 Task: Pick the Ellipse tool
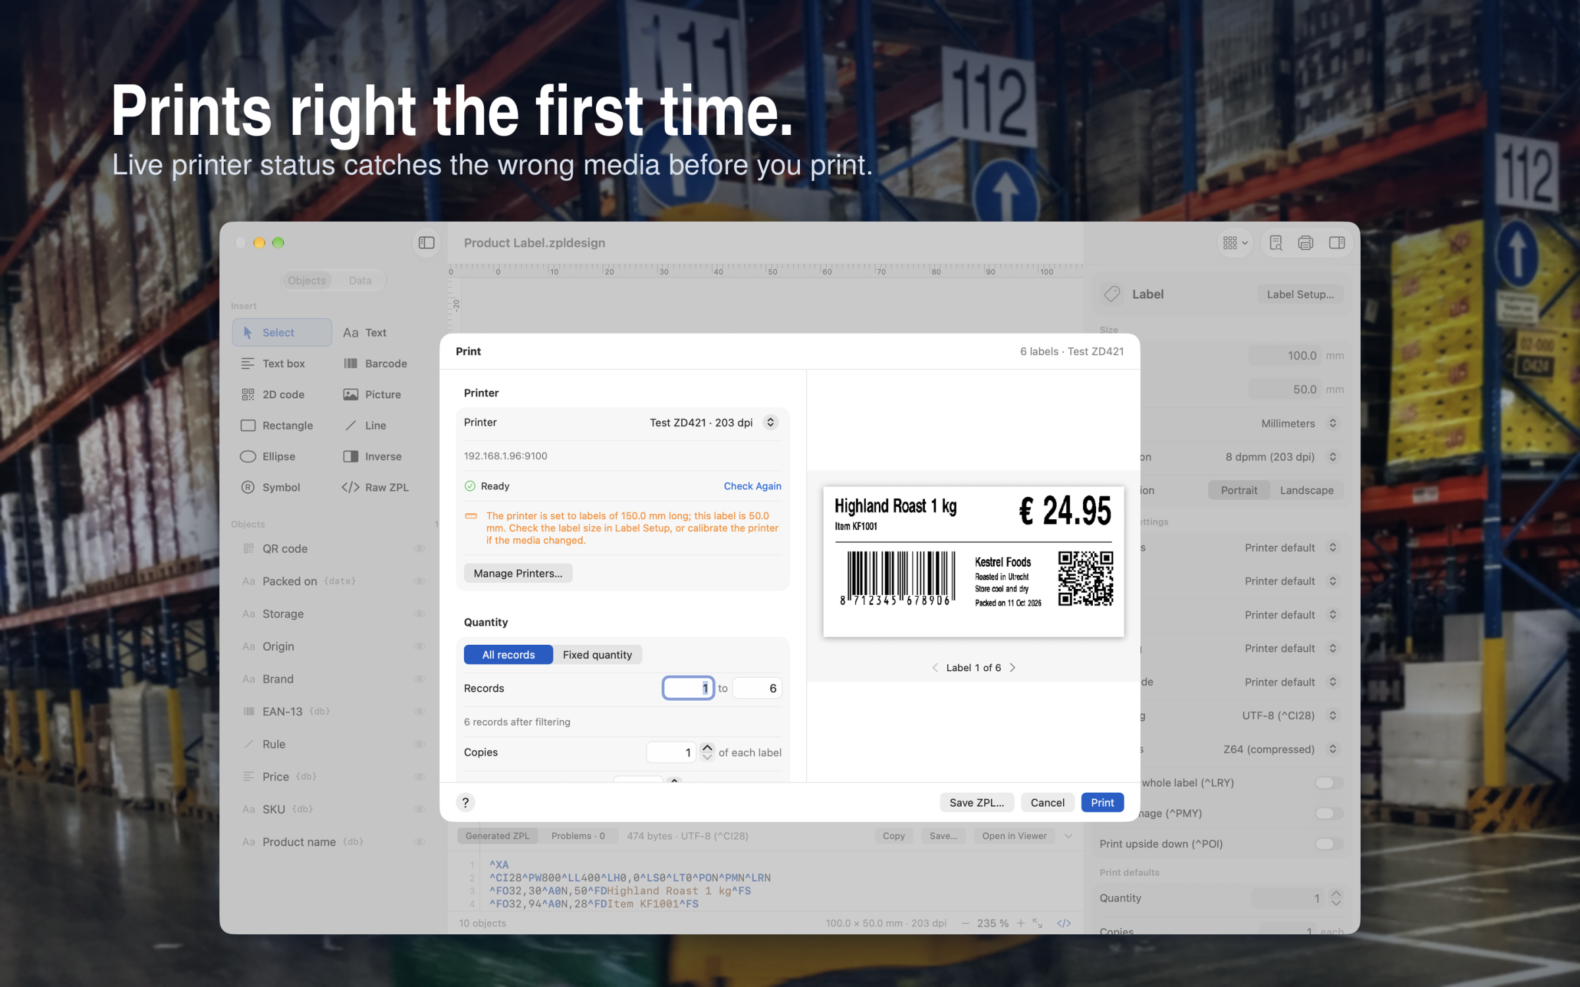269,456
